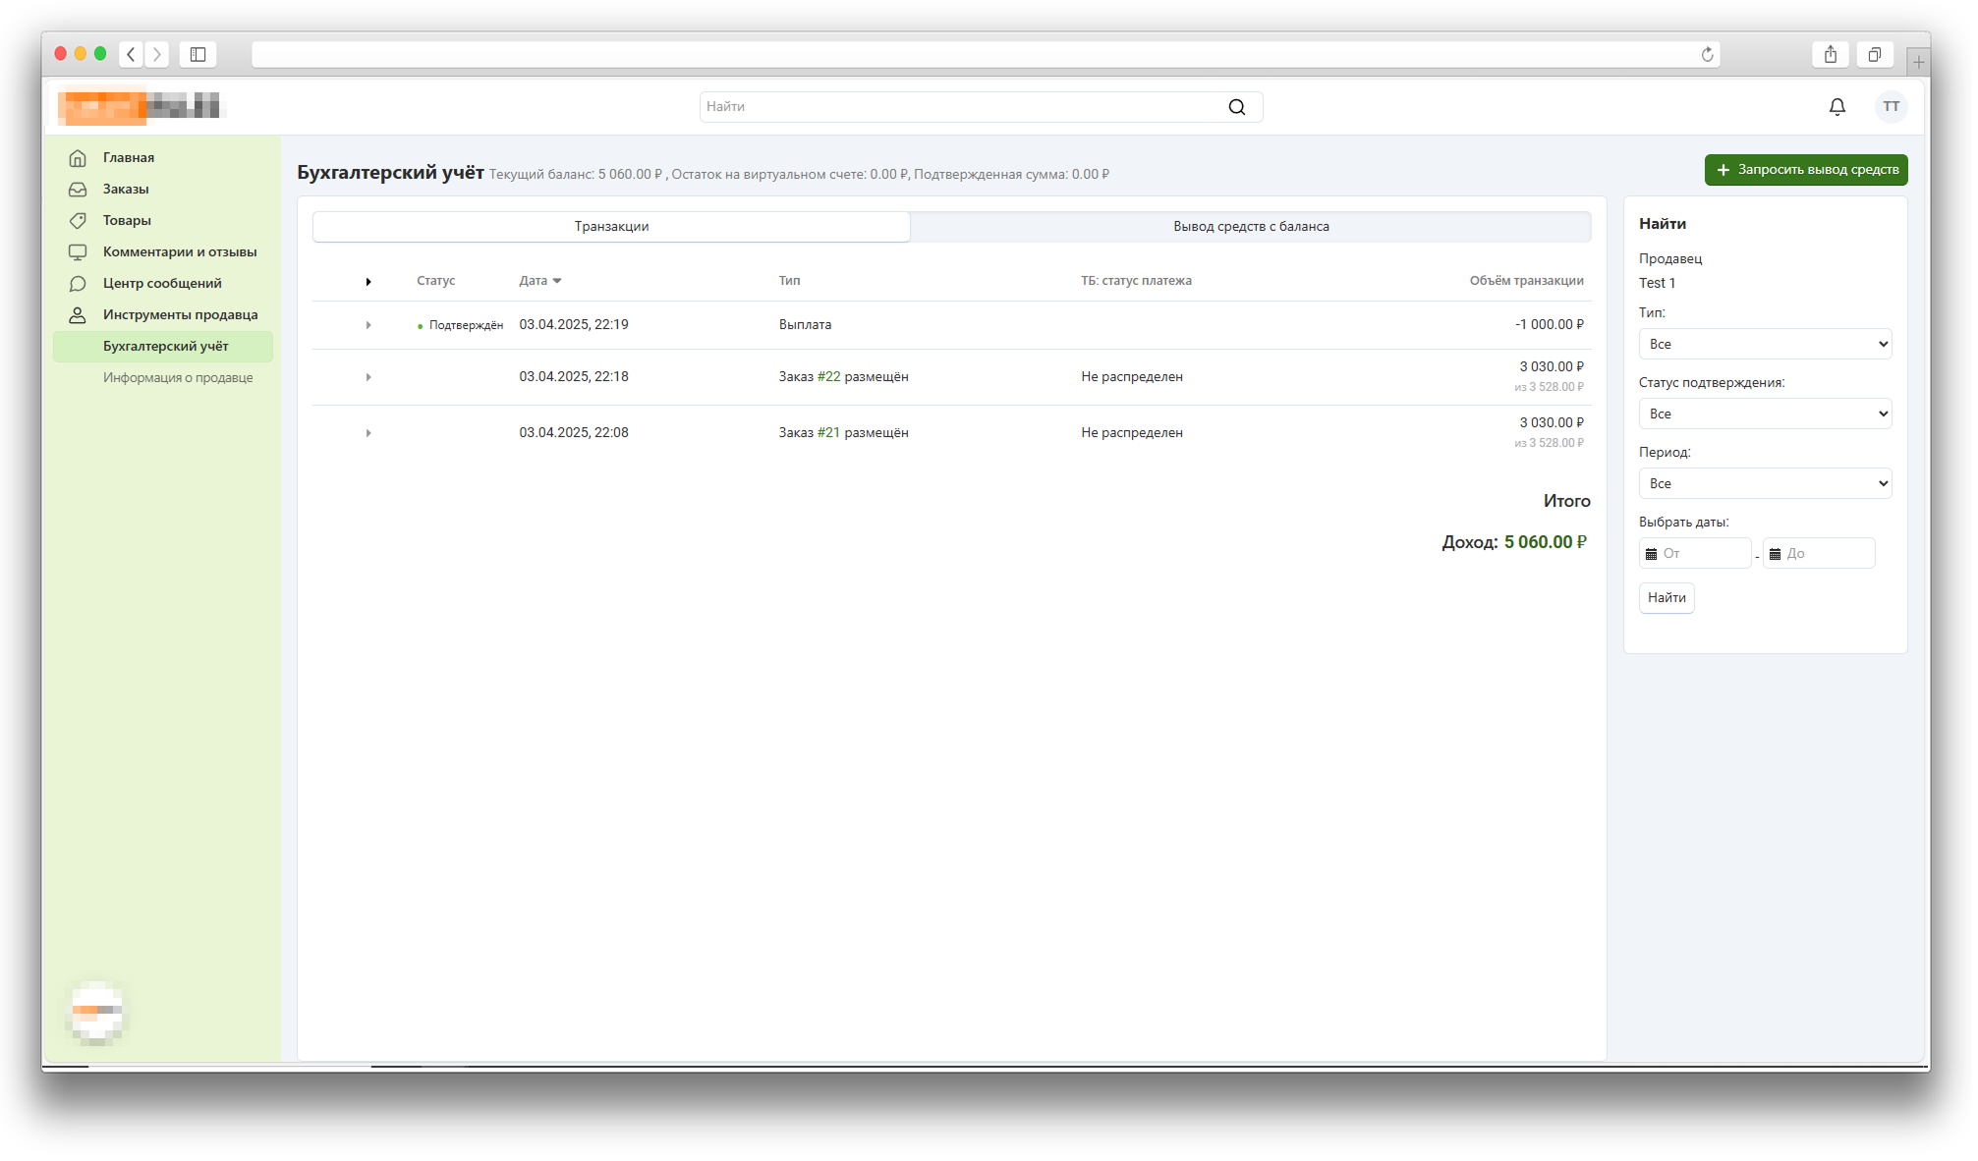Open order #21 link

tap(828, 433)
